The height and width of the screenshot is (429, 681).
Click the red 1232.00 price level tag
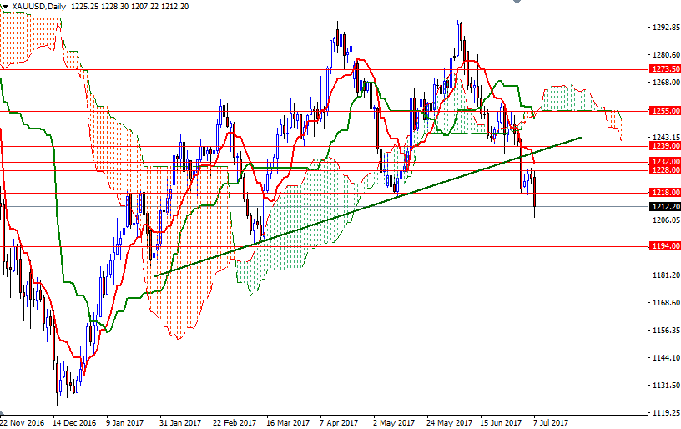(664, 161)
